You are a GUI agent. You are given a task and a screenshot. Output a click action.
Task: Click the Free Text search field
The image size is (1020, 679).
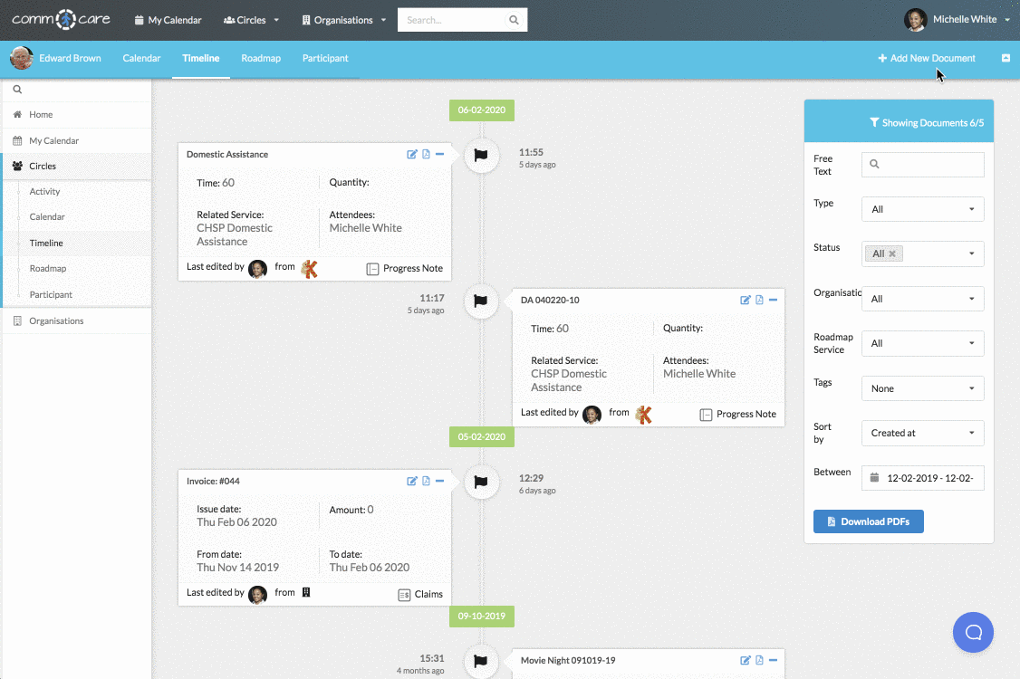coord(922,165)
